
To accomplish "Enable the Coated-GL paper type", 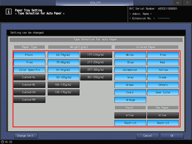I will pyautogui.click(x=29, y=77).
